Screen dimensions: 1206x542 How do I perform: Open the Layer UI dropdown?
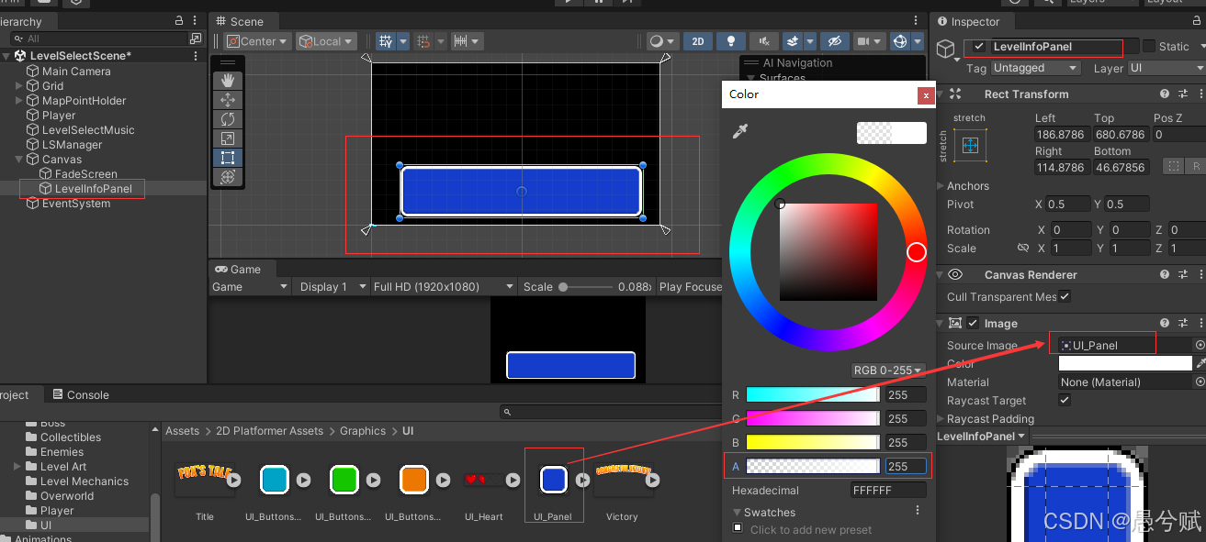pos(1167,68)
